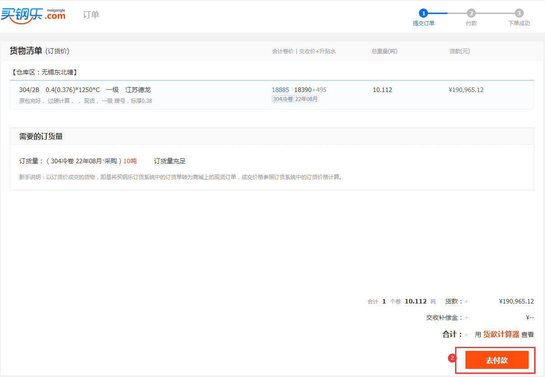Click warehouse label 仓库区：无锡东北塘
The height and width of the screenshot is (377, 545).
44,72
